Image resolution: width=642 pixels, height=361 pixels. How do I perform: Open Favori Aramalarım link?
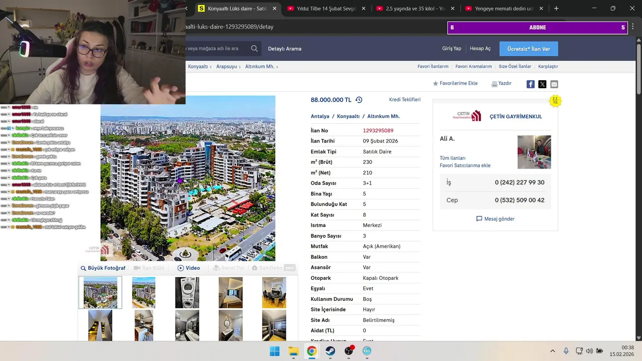point(473,66)
